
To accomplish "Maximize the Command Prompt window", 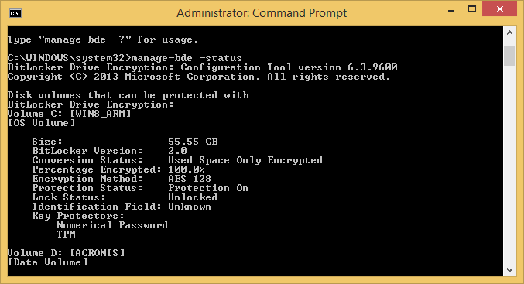I will 472,9.
